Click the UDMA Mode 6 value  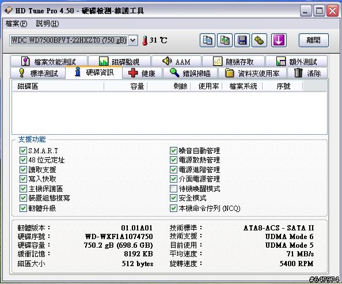(x=290, y=236)
